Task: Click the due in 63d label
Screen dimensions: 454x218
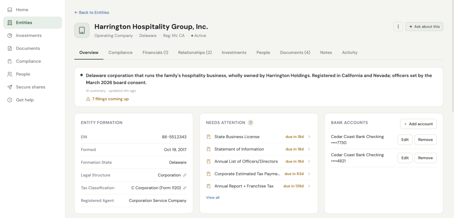Action: point(294,174)
